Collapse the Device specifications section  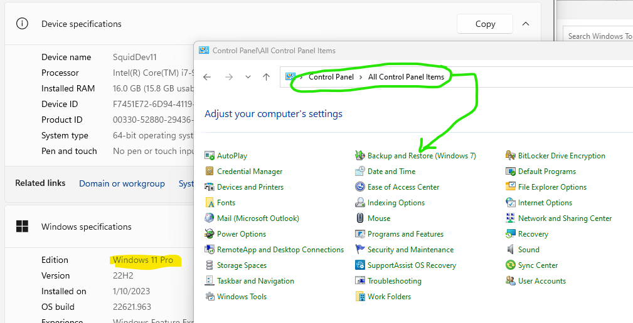click(x=526, y=24)
